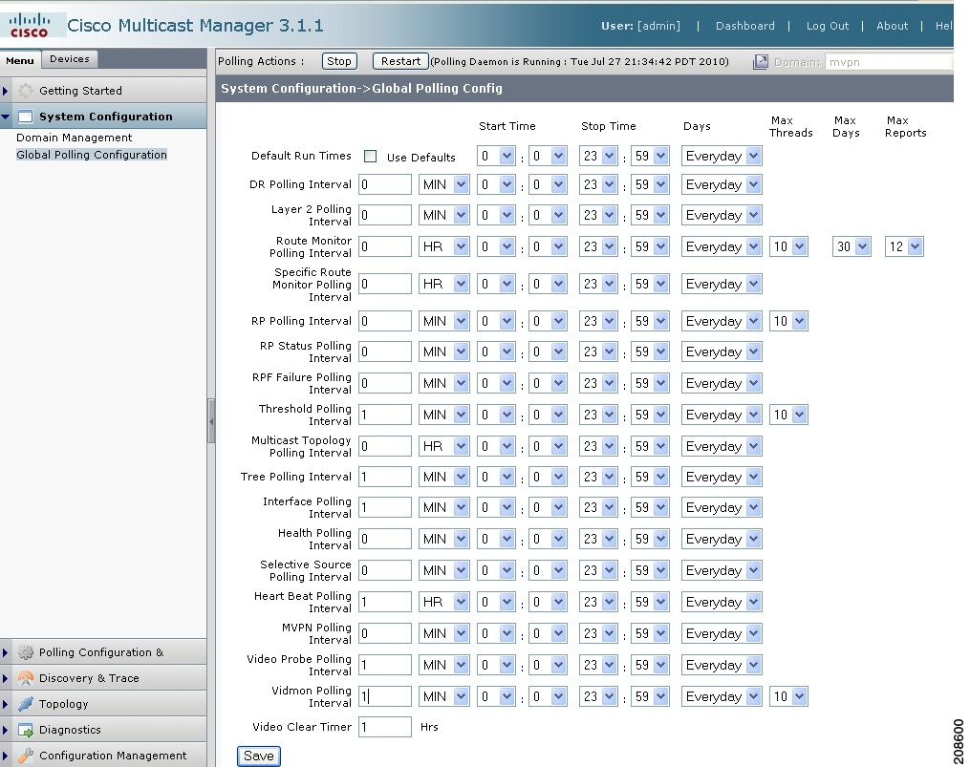Screen dimensions: 970x767
Task: Click the Cisco logo
Action: 29,26
